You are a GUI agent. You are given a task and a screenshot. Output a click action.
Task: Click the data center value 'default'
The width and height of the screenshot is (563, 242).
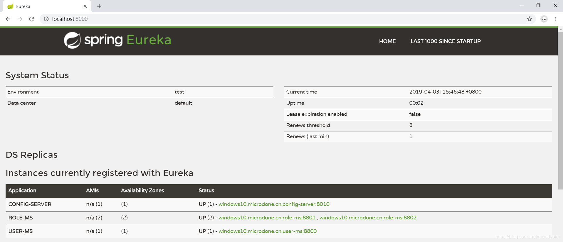coord(183,103)
